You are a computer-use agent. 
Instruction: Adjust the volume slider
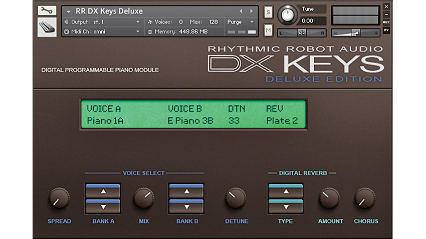click(x=355, y=33)
